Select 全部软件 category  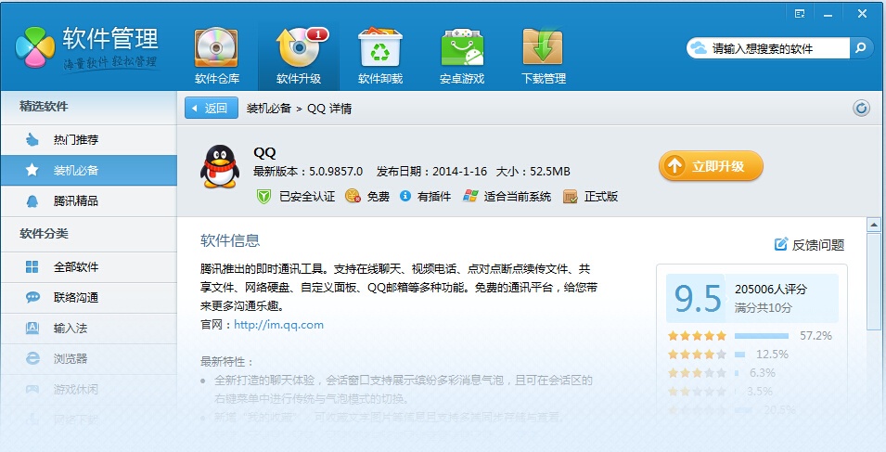point(89,266)
